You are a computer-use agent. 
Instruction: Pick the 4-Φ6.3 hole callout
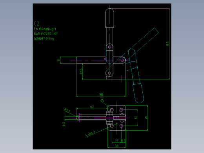coord(90,134)
